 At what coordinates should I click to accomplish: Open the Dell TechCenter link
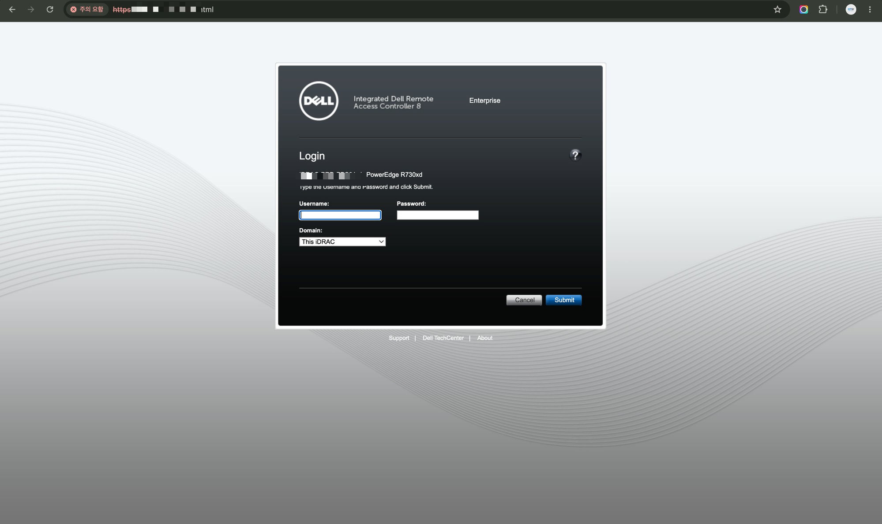443,338
